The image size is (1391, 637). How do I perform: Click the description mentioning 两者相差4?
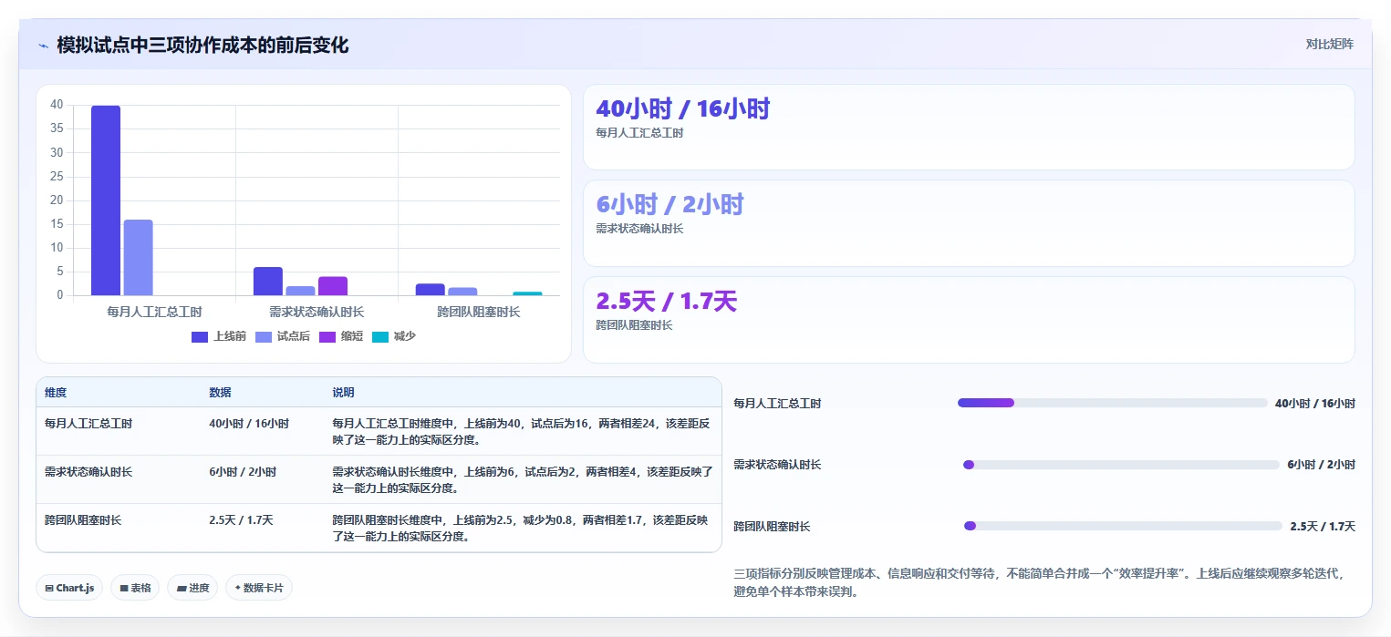click(x=521, y=479)
